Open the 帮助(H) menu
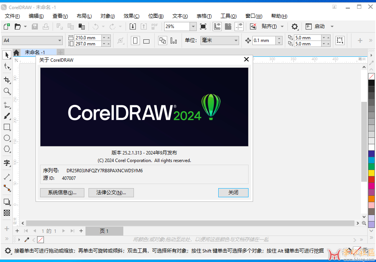 pos(279,16)
